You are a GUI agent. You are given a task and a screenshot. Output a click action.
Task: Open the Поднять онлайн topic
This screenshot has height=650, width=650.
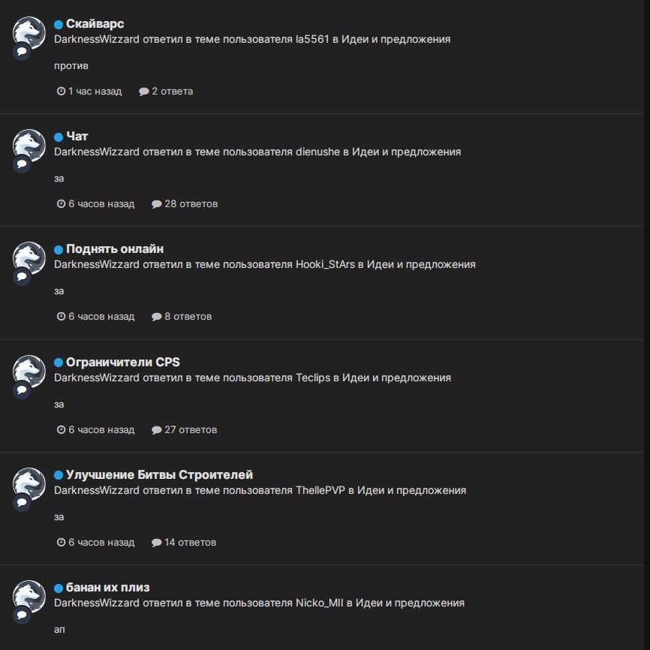(115, 249)
